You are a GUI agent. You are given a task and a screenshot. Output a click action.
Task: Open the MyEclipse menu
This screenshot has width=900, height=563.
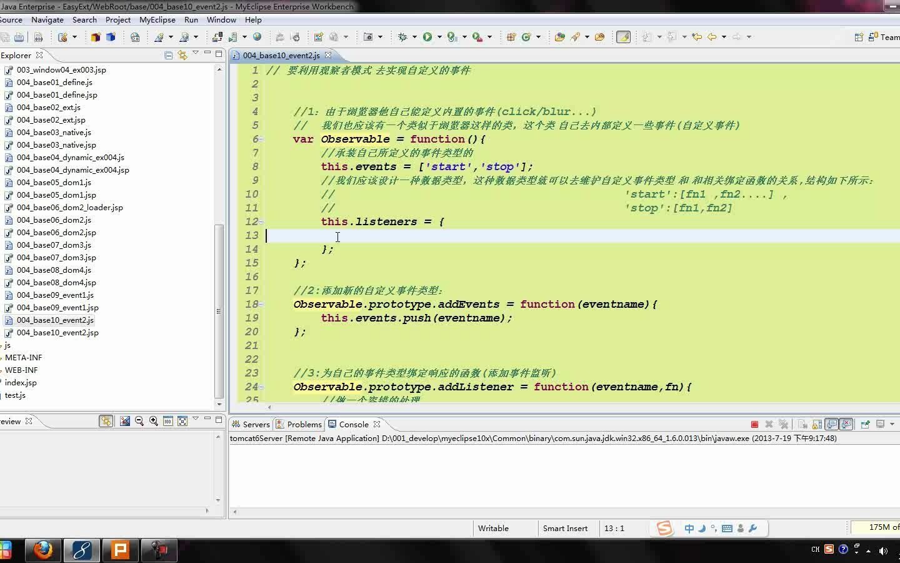point(157,19)
